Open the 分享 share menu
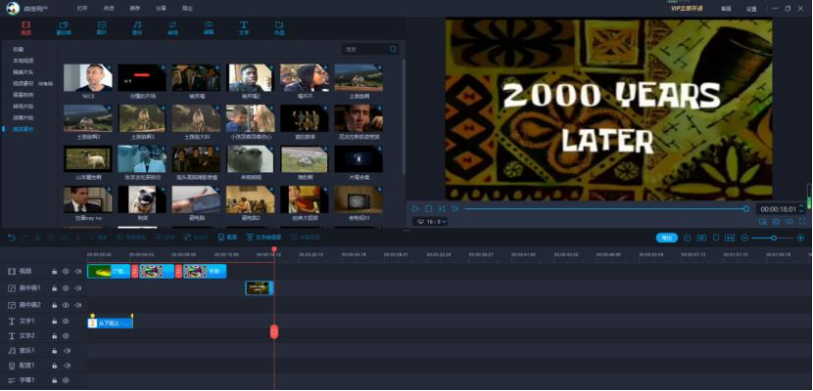Viewport: 813px width, 391px height. [161, 9]
